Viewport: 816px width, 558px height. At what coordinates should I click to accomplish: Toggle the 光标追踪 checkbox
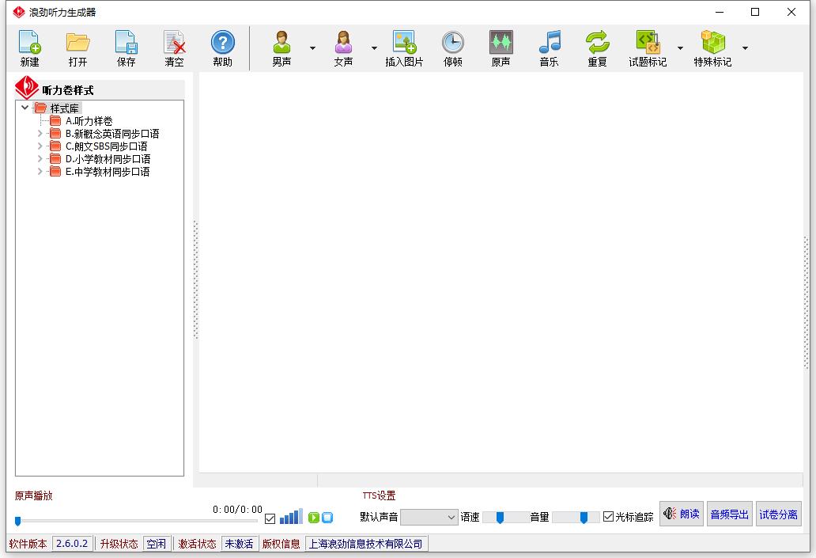[608, 517]
